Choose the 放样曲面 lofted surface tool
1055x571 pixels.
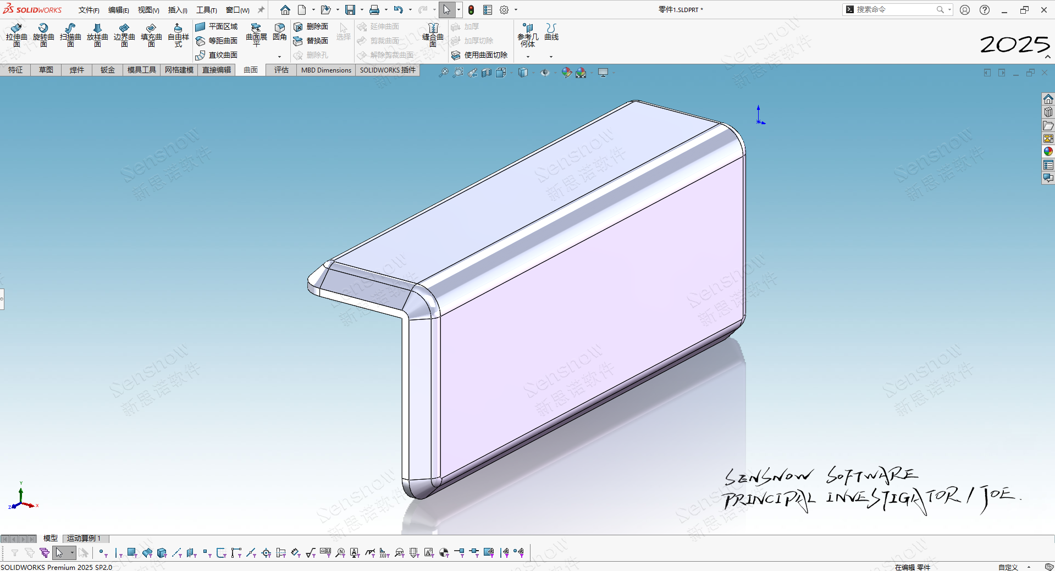pos(97,35)
